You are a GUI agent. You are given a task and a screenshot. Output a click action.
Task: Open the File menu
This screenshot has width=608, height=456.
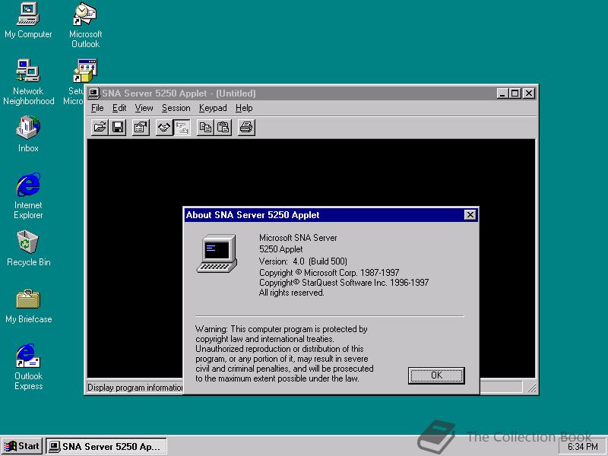pos(97,108)
